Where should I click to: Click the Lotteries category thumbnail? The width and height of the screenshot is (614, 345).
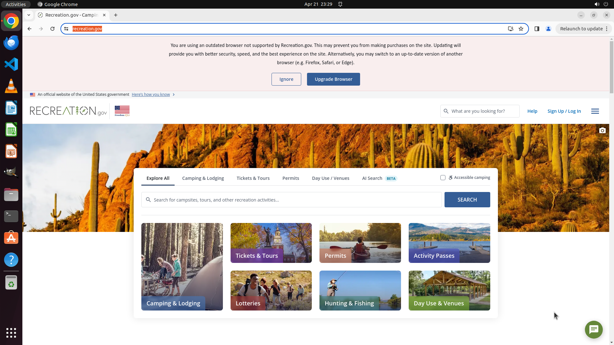[271, 290]
